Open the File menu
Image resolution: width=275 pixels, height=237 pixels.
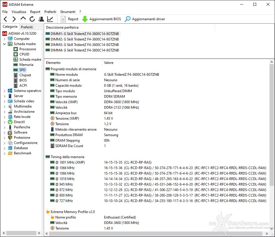click(x=5, y=12)
